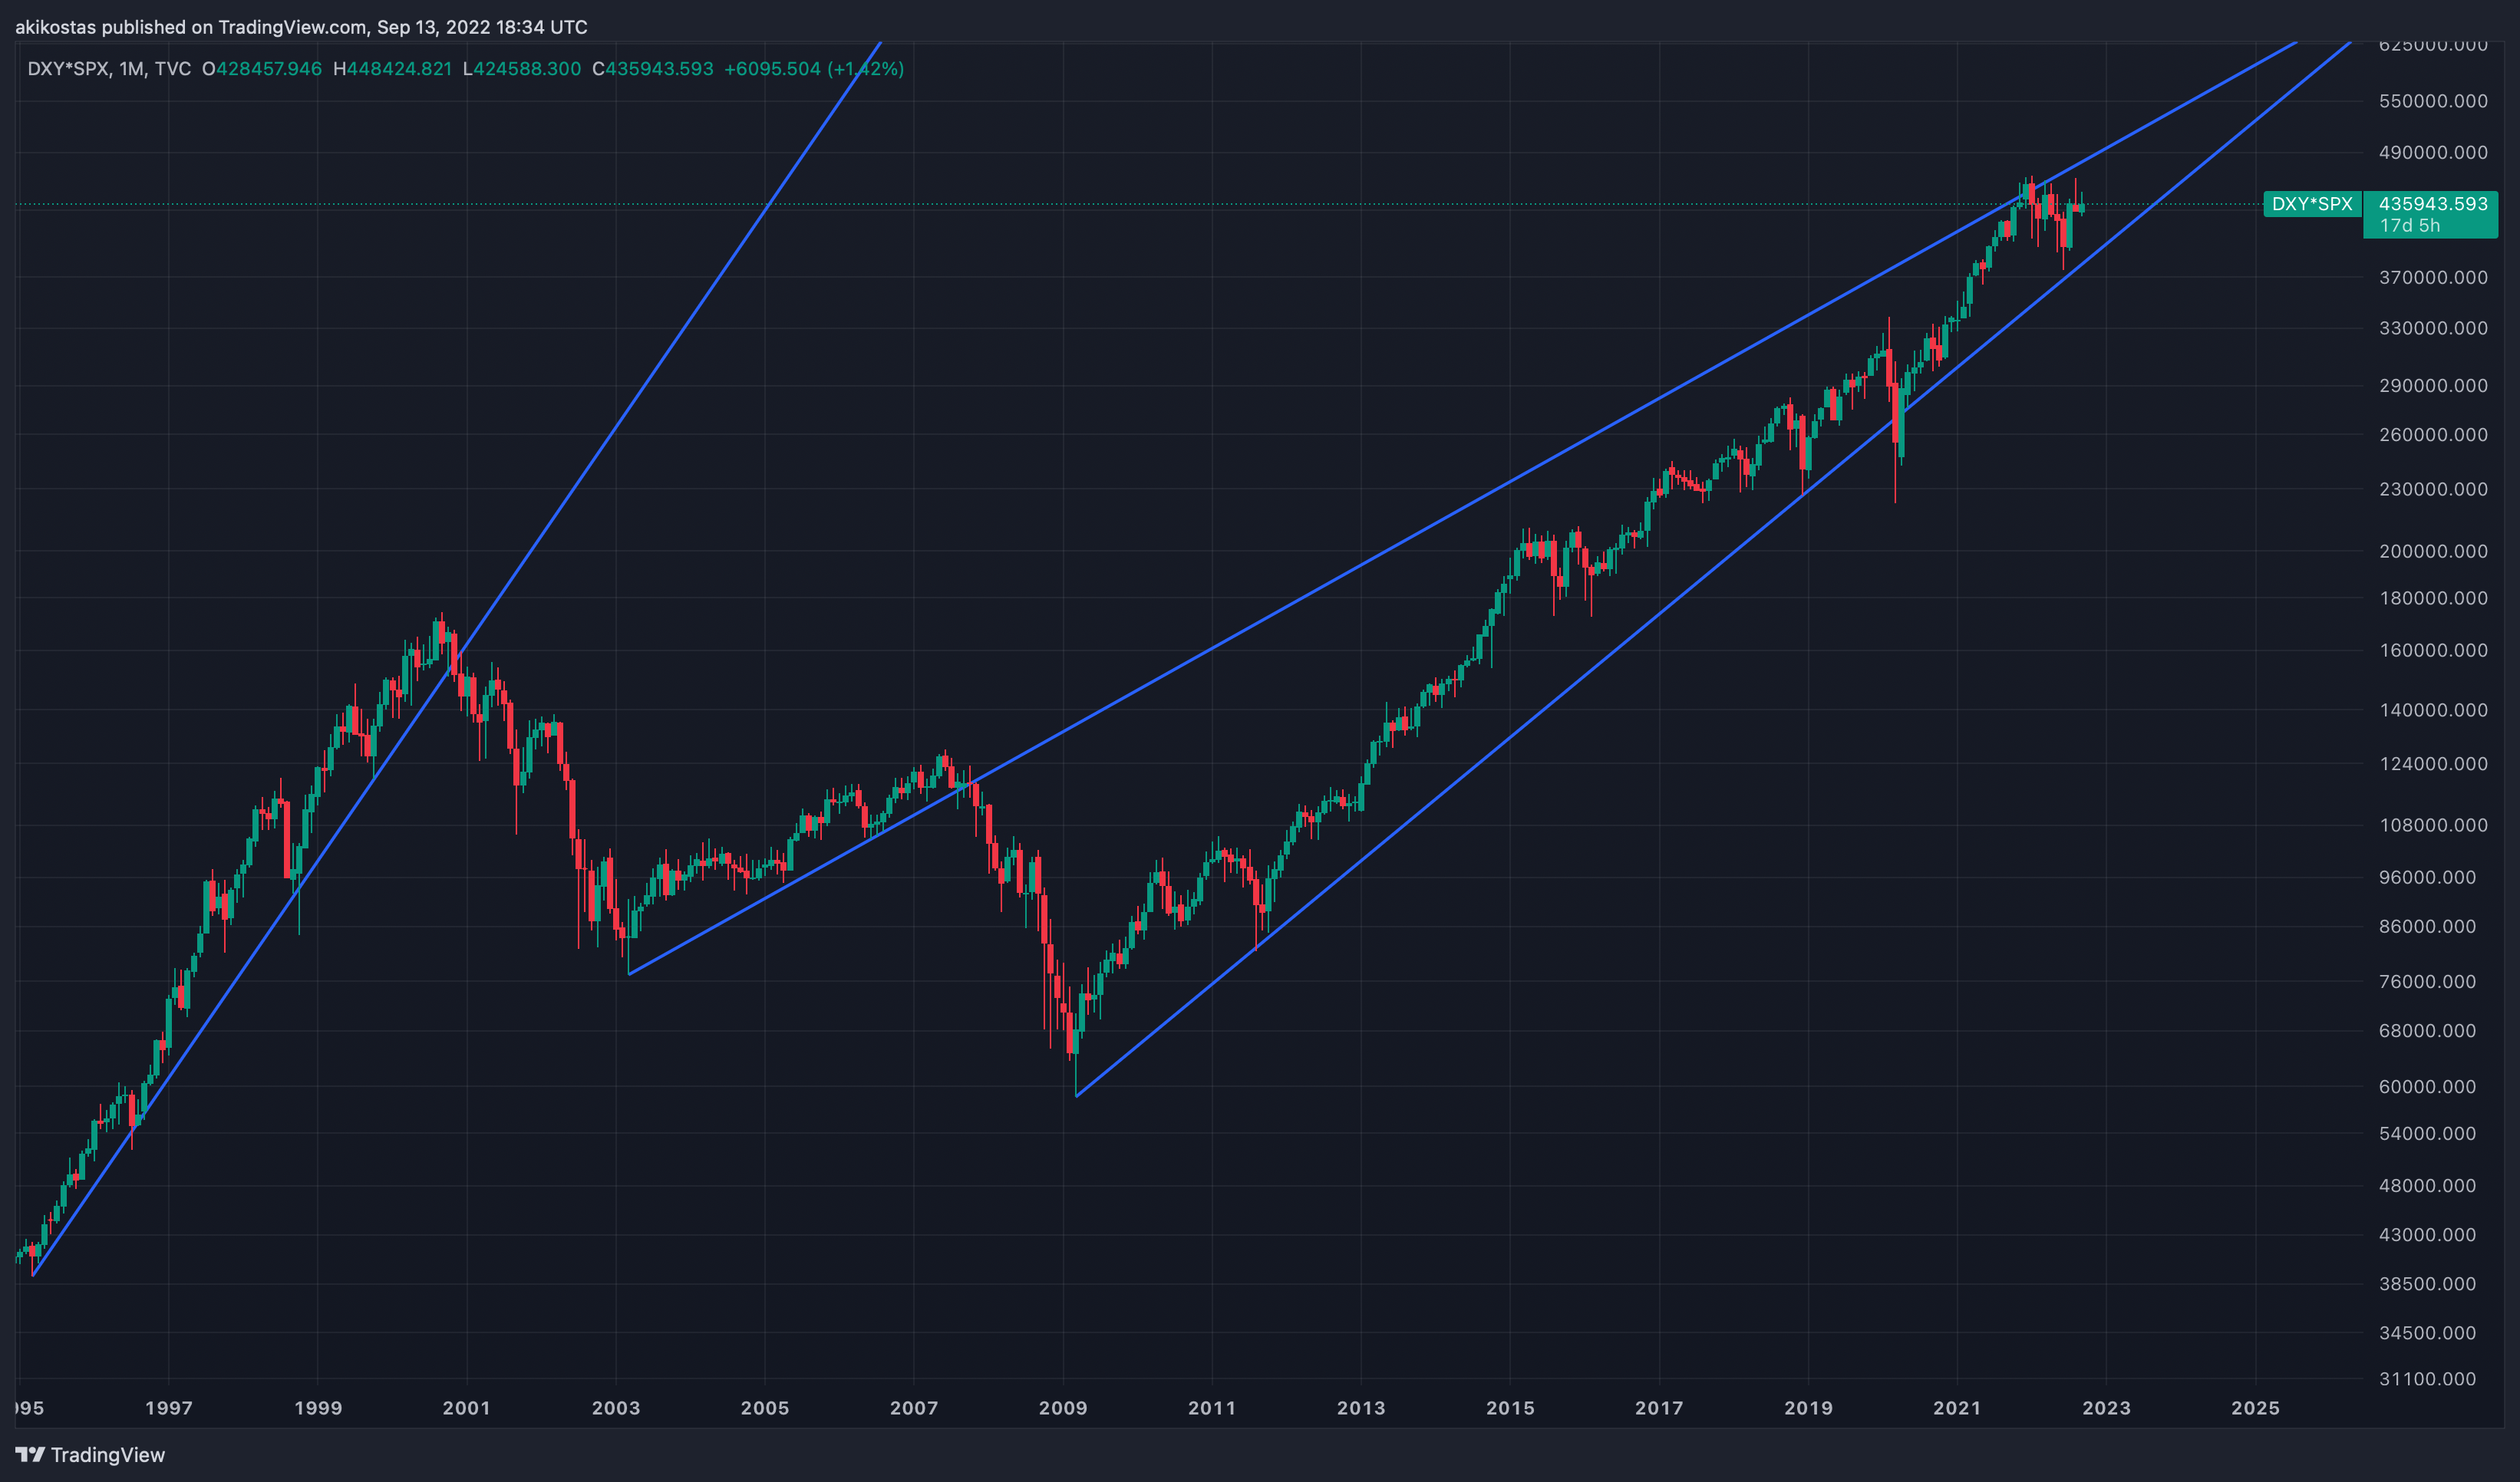This screenshot has width=2520, height=1482.
Task: Click the TradingView wordmark at bottom left
Action: pos(108,1455)
